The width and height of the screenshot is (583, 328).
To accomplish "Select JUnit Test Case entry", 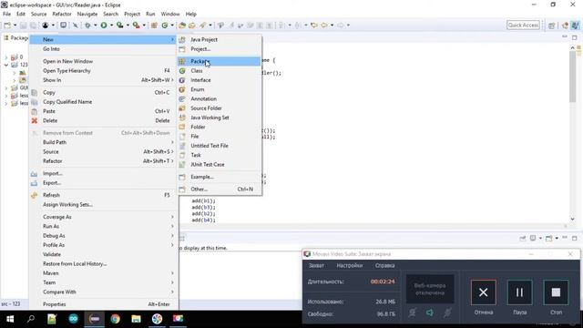I will (x=219, y=164).
